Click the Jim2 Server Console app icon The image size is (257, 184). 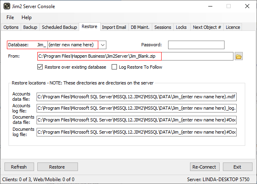coord(7,6)
